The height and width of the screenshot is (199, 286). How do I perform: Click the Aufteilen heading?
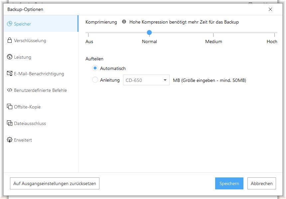pyautogui.click(x=94, y=59)
